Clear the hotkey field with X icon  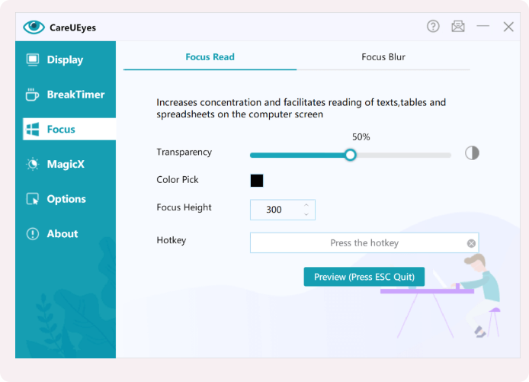click(x=471, y=243)
